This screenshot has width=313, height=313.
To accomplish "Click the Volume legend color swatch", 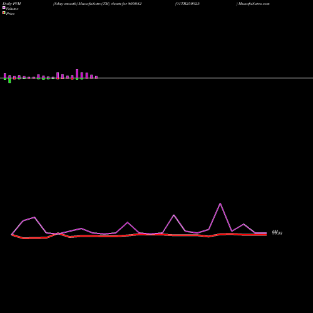I will tap(4, 8).
